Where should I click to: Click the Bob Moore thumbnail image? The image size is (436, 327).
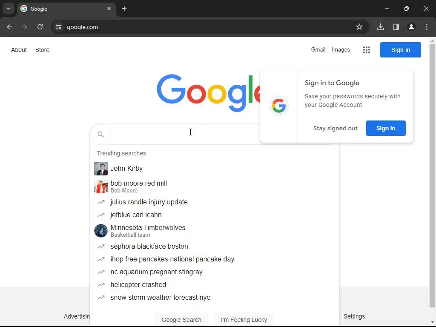pos(101,186)
